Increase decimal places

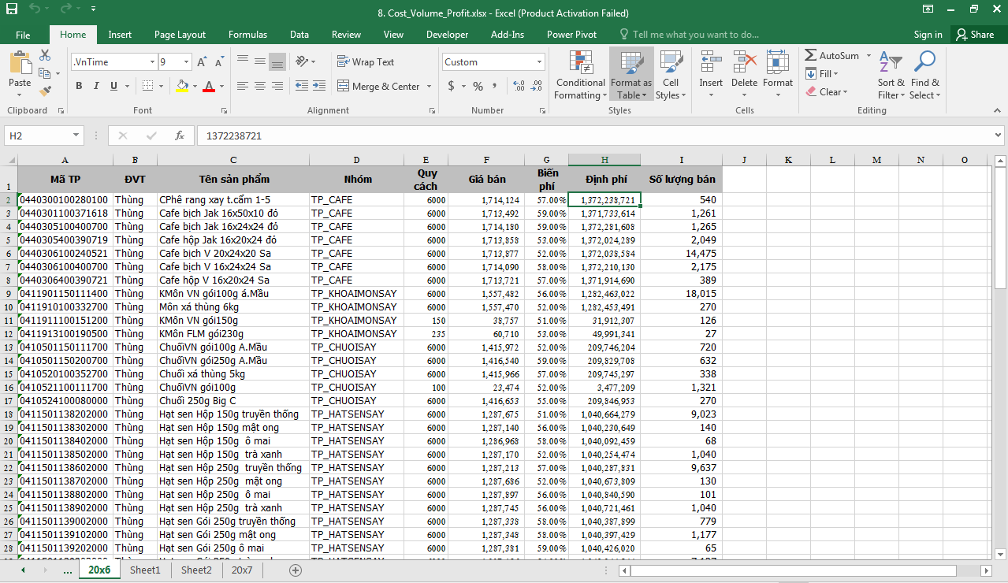click(x=520, y=87)
